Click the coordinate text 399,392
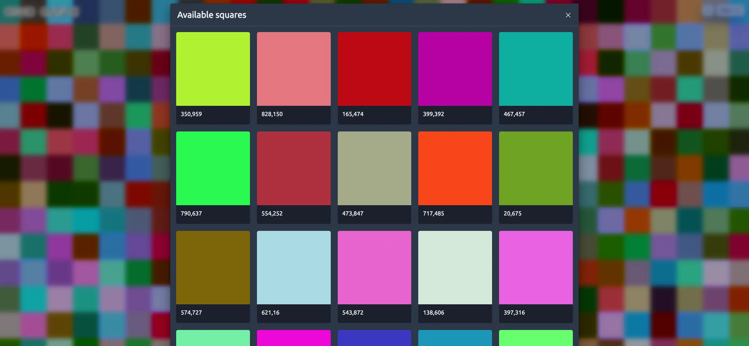 click(x=433, y=114)
